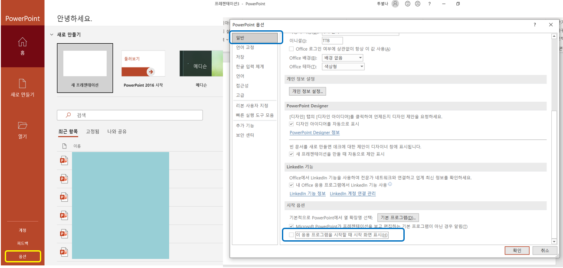Click the magnifier icon in the search box

click(68, 115)
